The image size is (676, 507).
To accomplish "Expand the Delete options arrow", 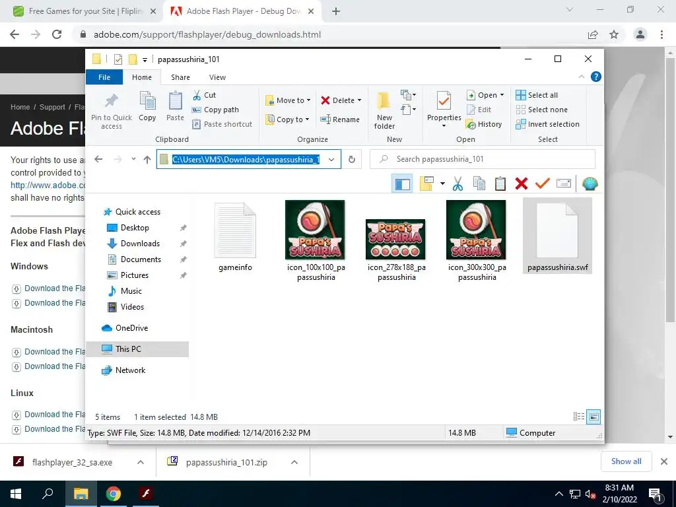I will click(360, 100).
